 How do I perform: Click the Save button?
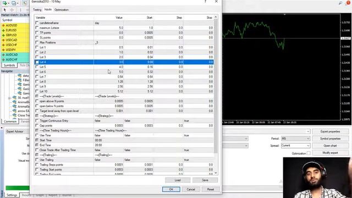coord(205,180)
